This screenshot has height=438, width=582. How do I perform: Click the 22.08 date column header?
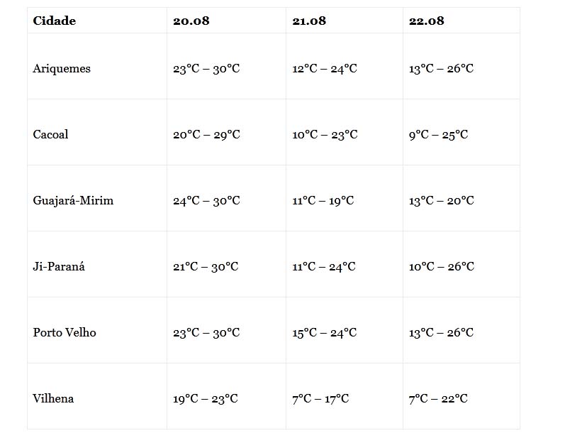[x=427, y=21]
